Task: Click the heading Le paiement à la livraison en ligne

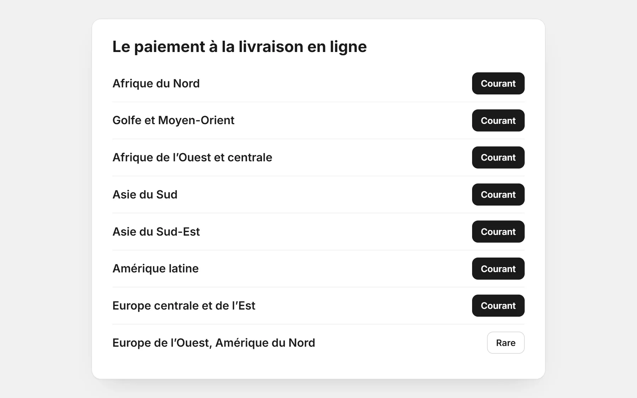Action: (x=240, y=47)
